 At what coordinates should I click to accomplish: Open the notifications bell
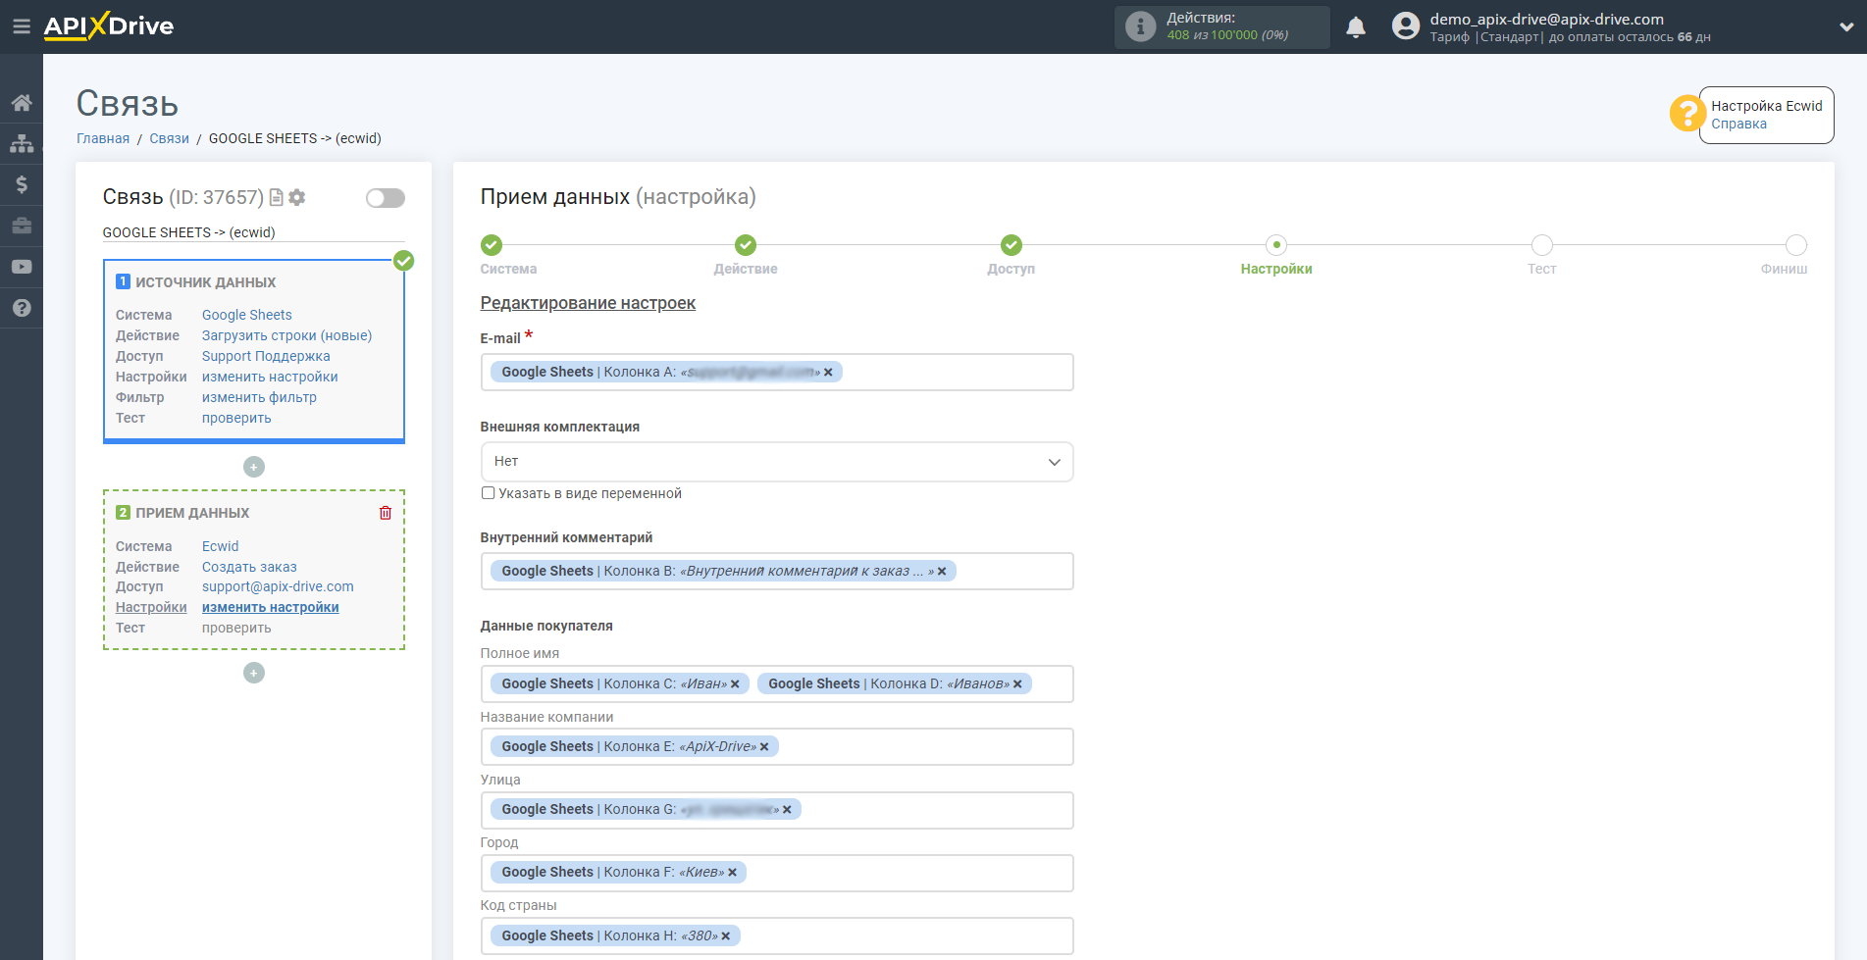point(1356,26)
